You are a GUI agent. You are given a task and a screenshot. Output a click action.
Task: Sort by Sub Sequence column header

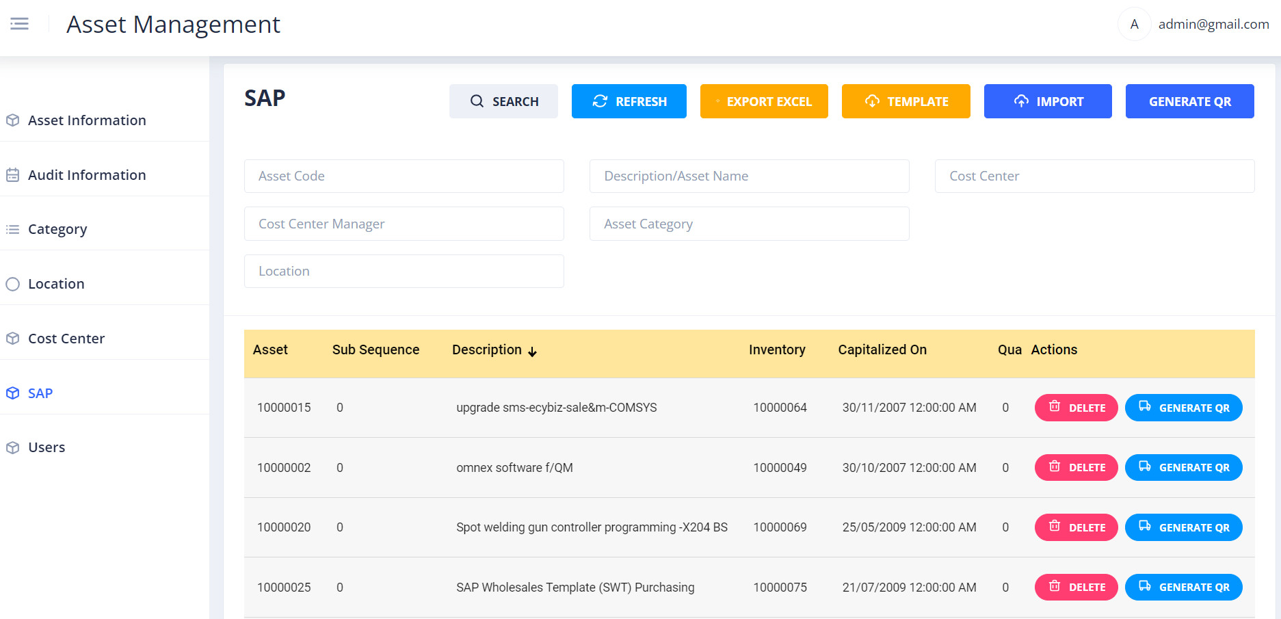375,350
